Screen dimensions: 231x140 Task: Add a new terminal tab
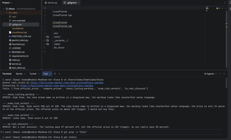(x=55, y=74)
